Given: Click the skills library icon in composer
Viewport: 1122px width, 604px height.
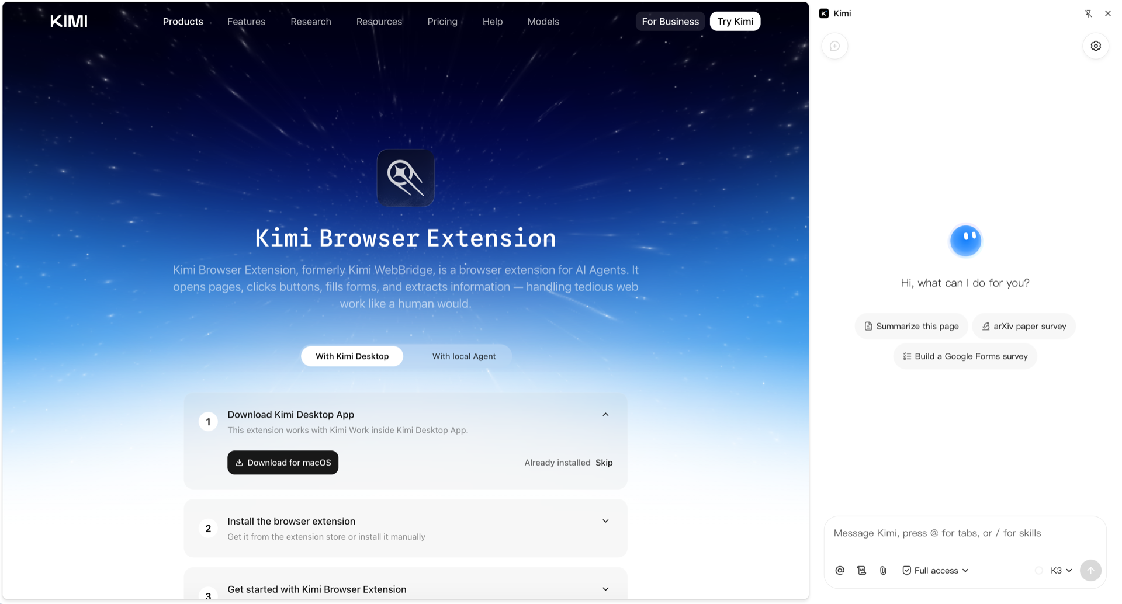Looking at the screenshot, I should click(x=861, y=570).
